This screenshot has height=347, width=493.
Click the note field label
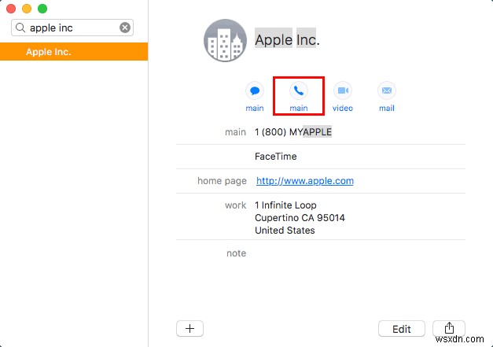coord(237,253)
